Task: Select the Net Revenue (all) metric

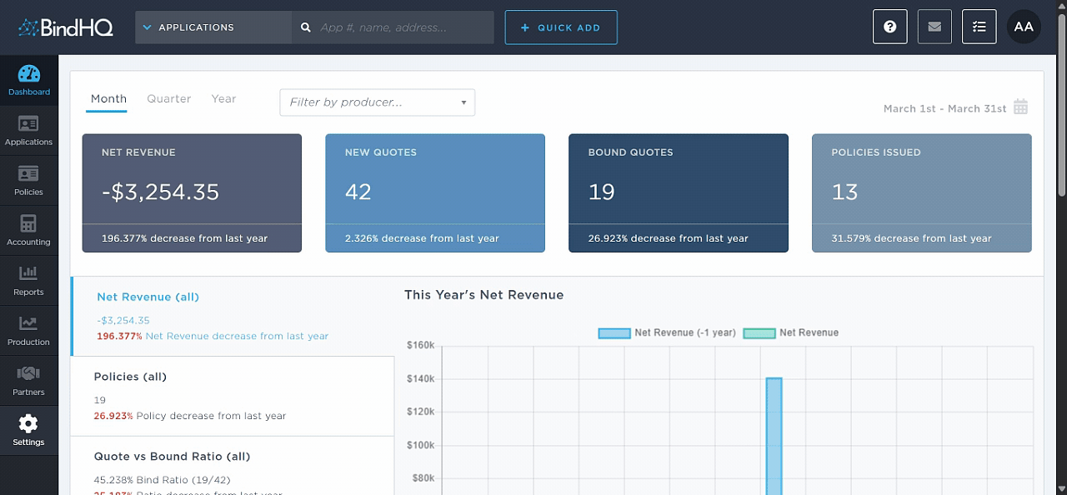Action: pyautogui.click(x=233, y=317)
